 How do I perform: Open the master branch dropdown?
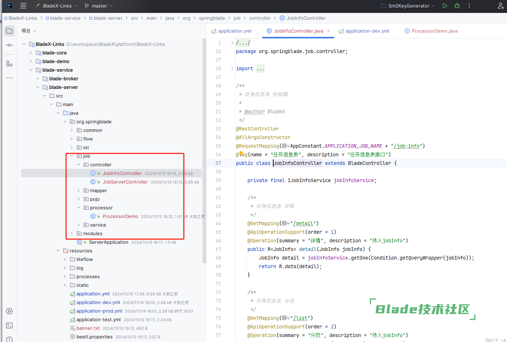pyautogui.click(x=99, y=6)
